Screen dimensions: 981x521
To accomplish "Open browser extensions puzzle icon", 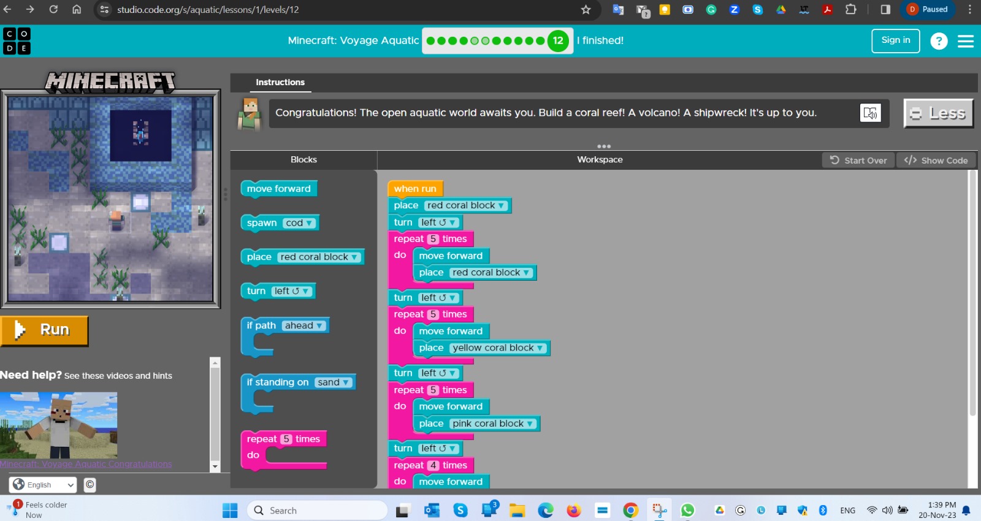I will (850, 9).
